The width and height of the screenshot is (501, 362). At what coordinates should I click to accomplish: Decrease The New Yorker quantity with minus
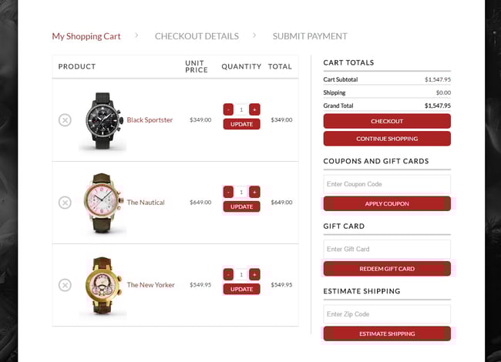(x=228, y=274)
